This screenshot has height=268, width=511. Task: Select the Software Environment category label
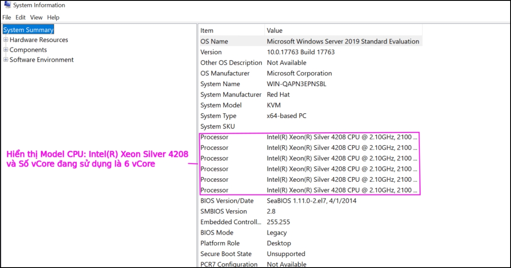pyautogui.click(x=41, y=60)
